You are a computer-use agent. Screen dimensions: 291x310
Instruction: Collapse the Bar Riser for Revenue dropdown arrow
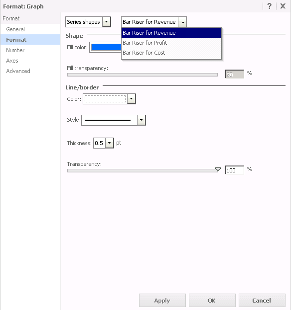(x=182, y=22)
